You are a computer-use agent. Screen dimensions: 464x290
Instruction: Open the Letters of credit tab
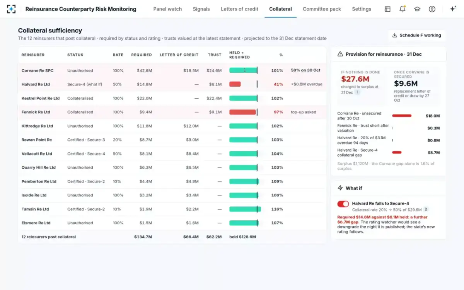(239, 9)
